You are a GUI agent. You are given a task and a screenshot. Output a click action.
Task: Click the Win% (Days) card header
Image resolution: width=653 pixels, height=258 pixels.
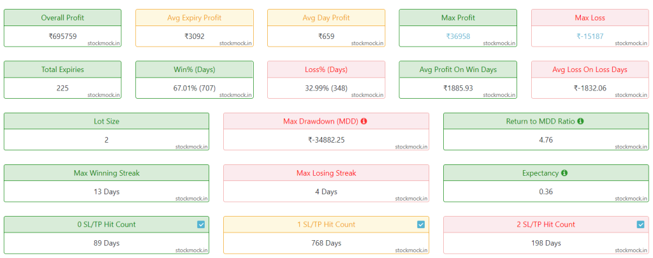[194, 69]
